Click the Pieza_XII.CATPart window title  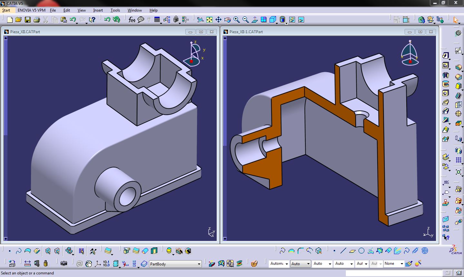pos(25,32)
